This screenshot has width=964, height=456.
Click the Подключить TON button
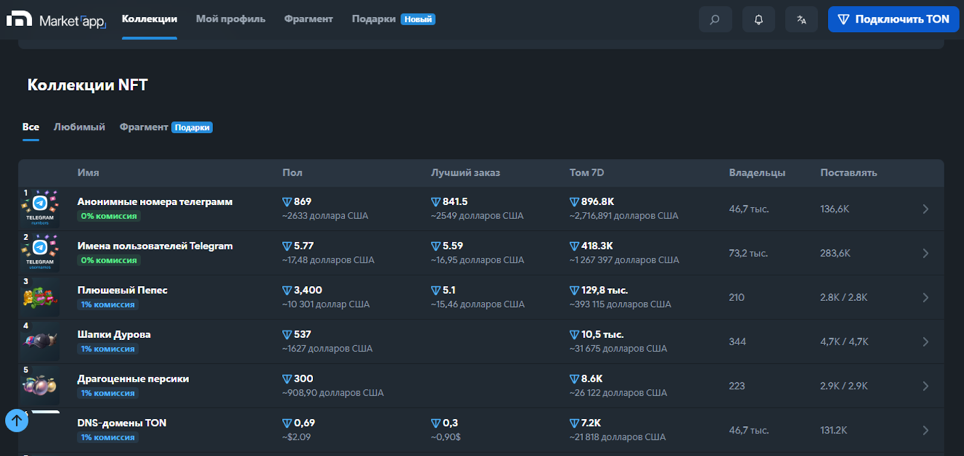click(x=893, y=19)
